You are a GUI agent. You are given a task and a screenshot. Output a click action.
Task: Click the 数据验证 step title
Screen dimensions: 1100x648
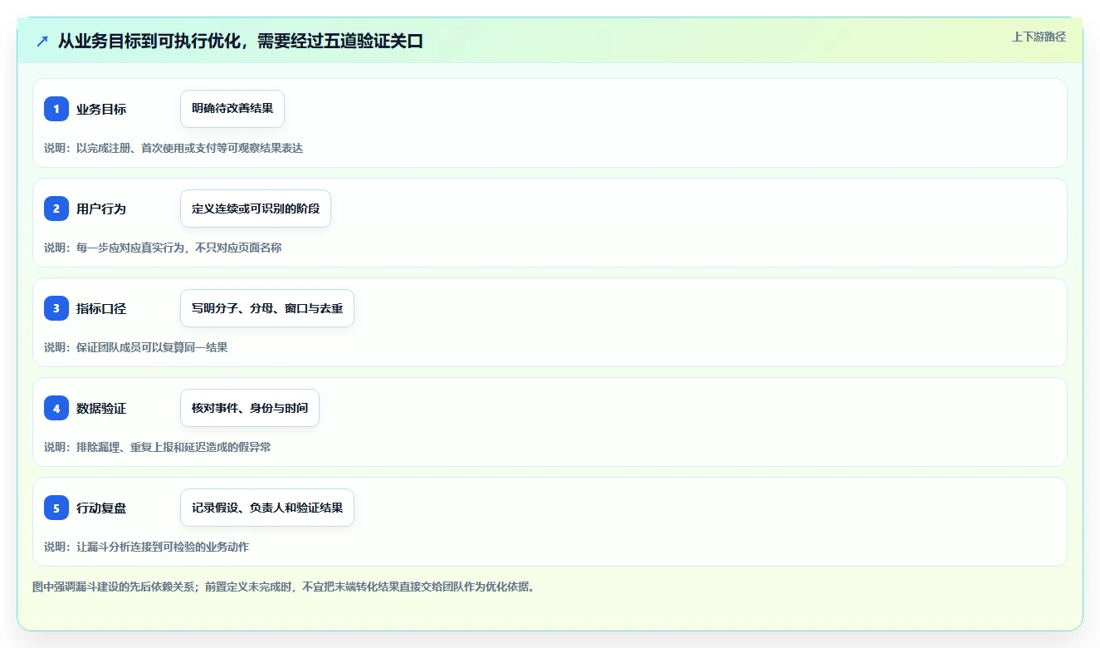[x=101, y=408]
